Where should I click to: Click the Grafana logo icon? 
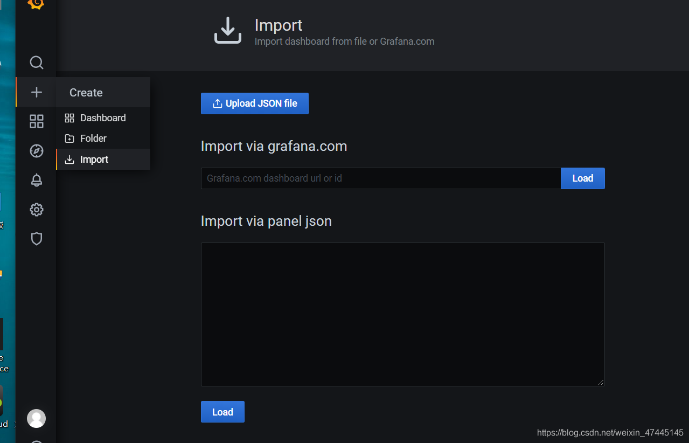[36, 3]
